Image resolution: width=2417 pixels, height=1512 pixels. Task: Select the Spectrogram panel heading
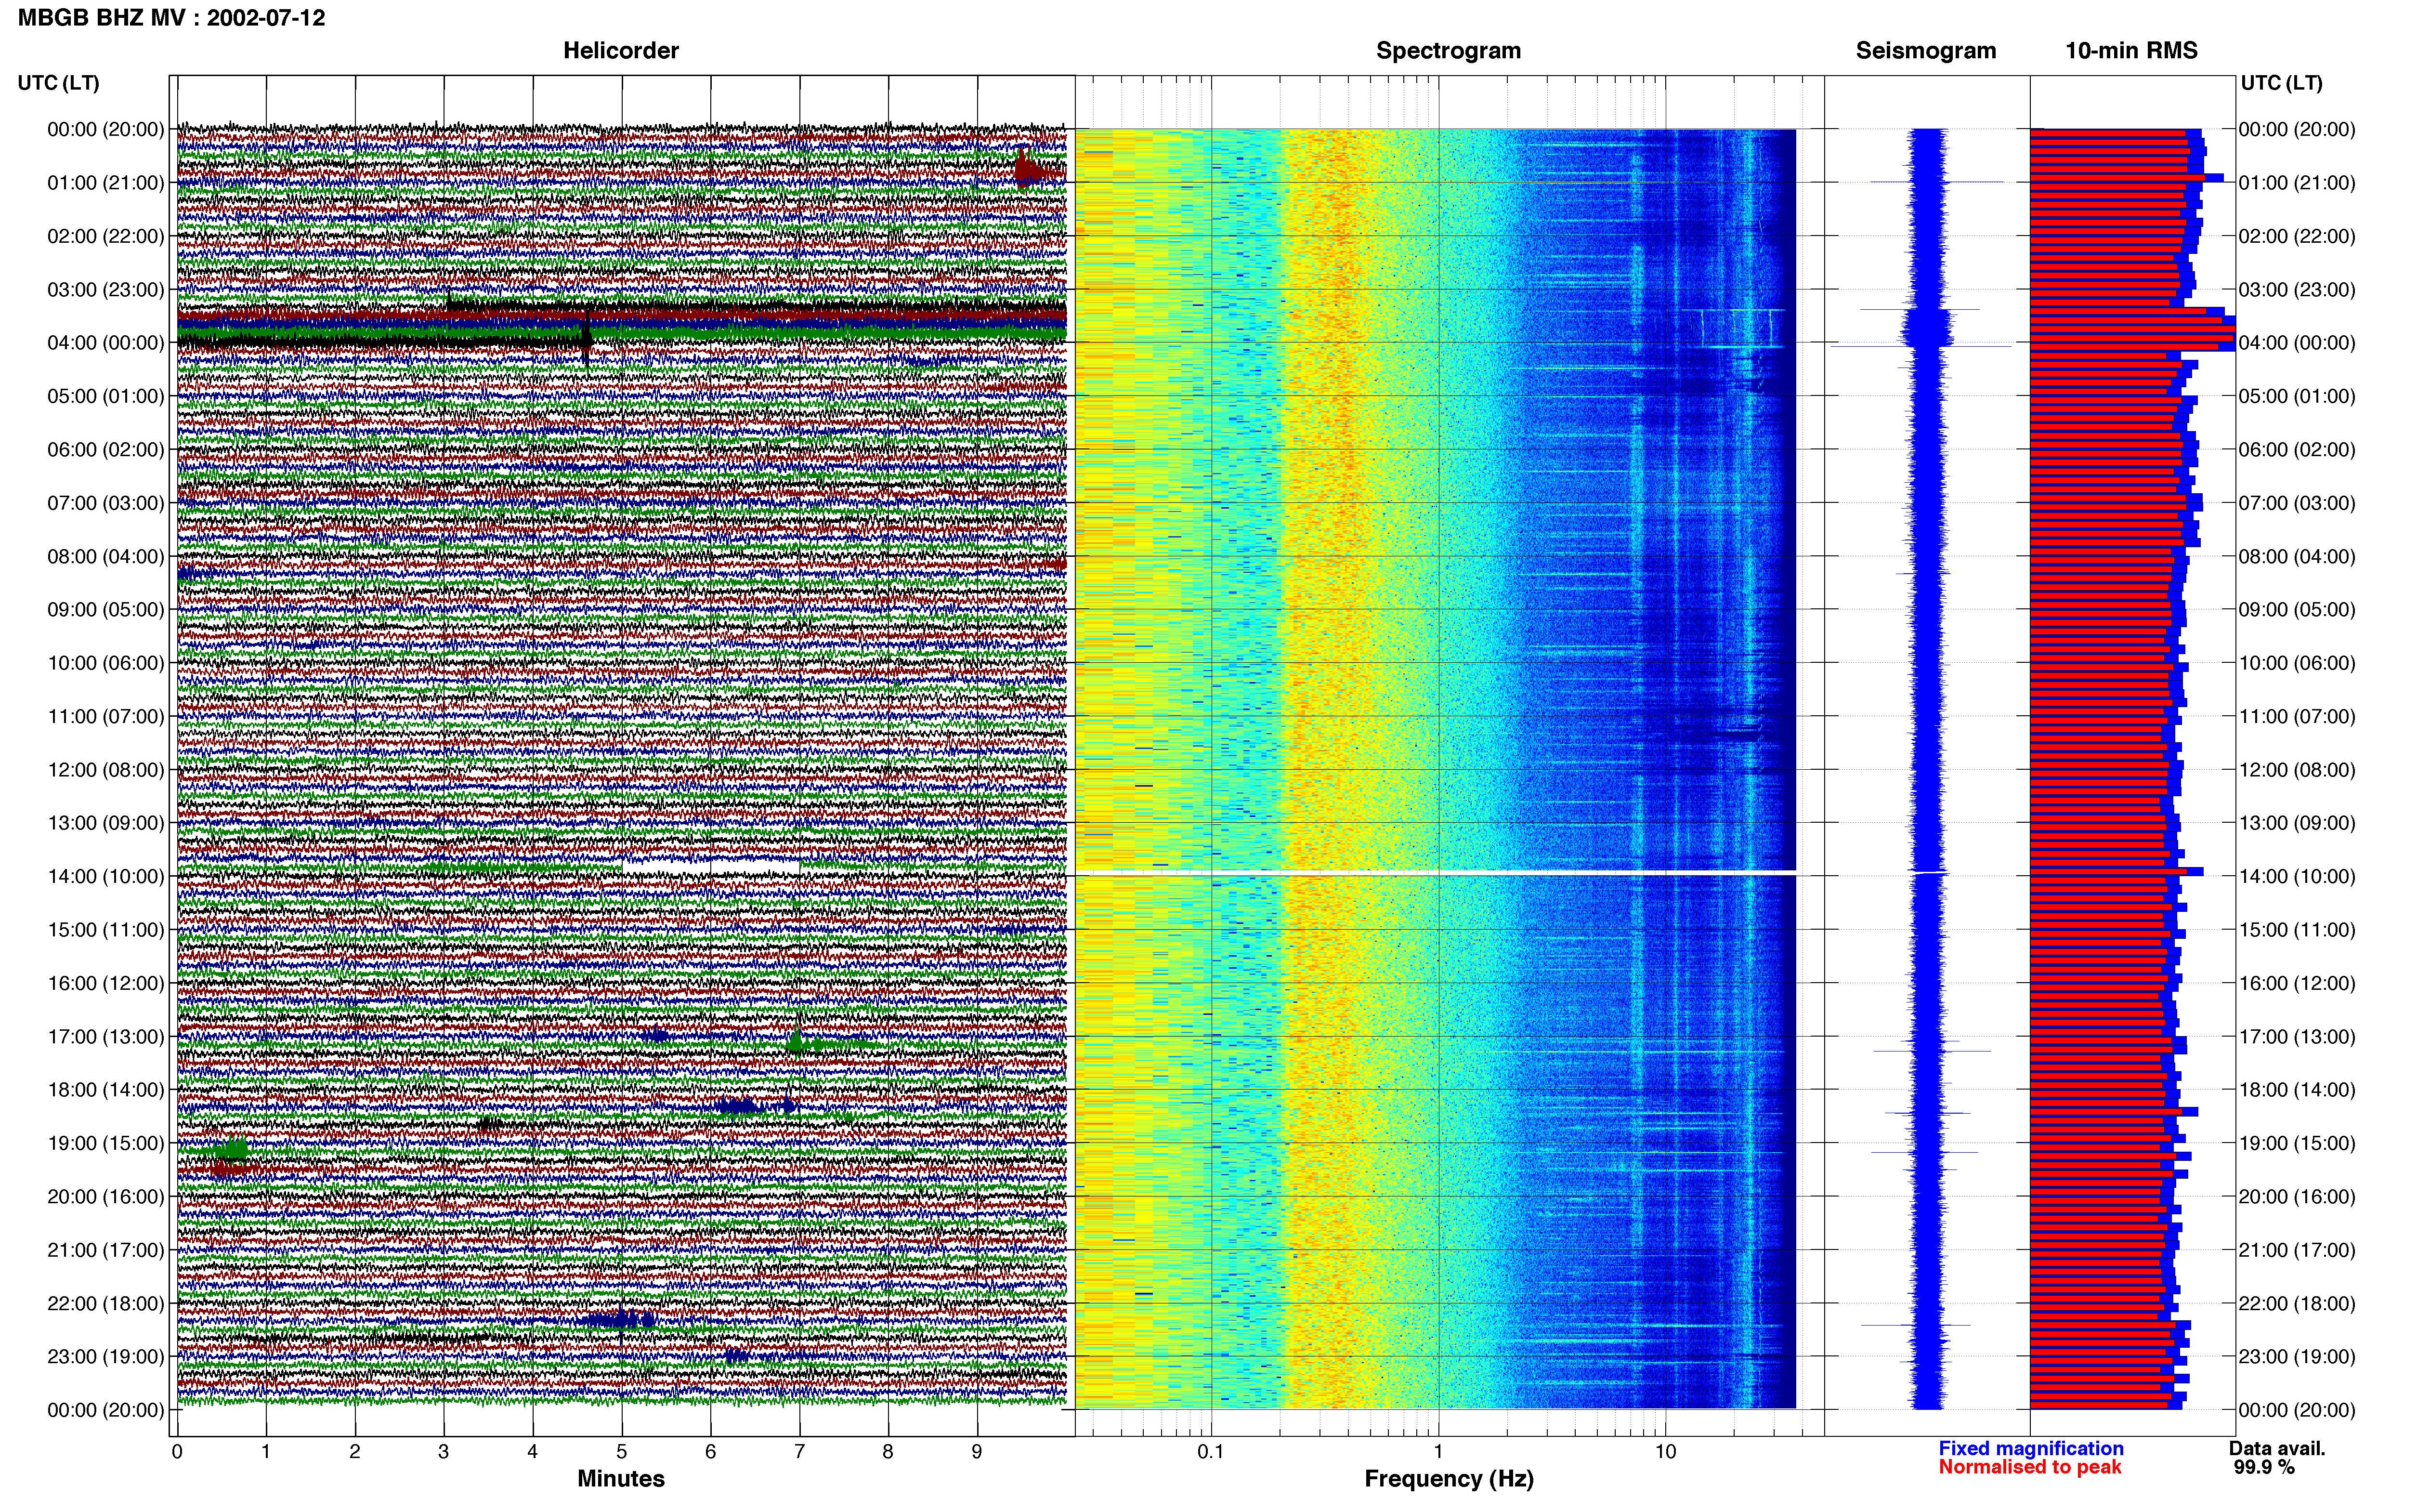(1449, 51)
